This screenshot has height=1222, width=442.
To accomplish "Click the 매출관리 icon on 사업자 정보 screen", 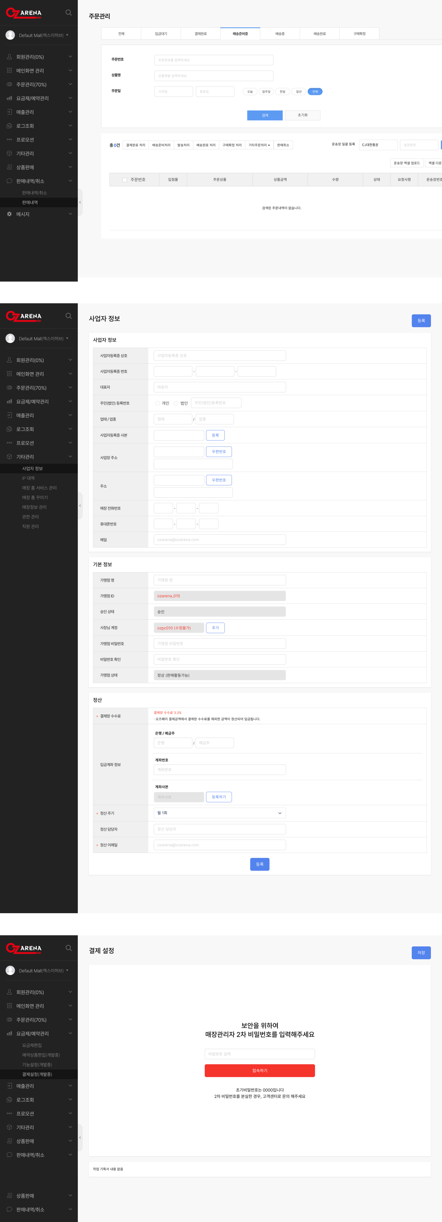I will [x=9, y=415].
